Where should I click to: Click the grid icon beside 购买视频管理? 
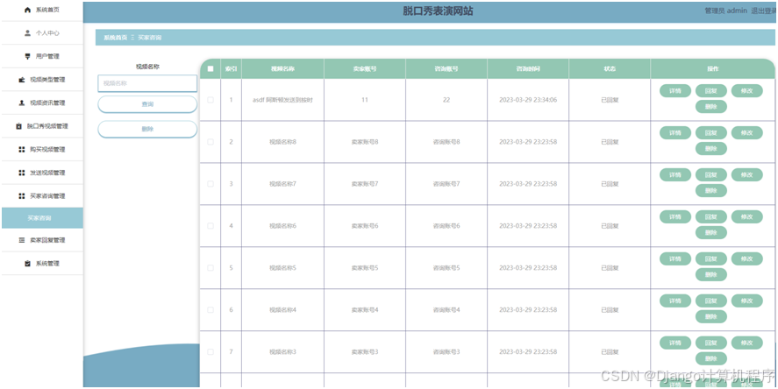click(22, 150)
